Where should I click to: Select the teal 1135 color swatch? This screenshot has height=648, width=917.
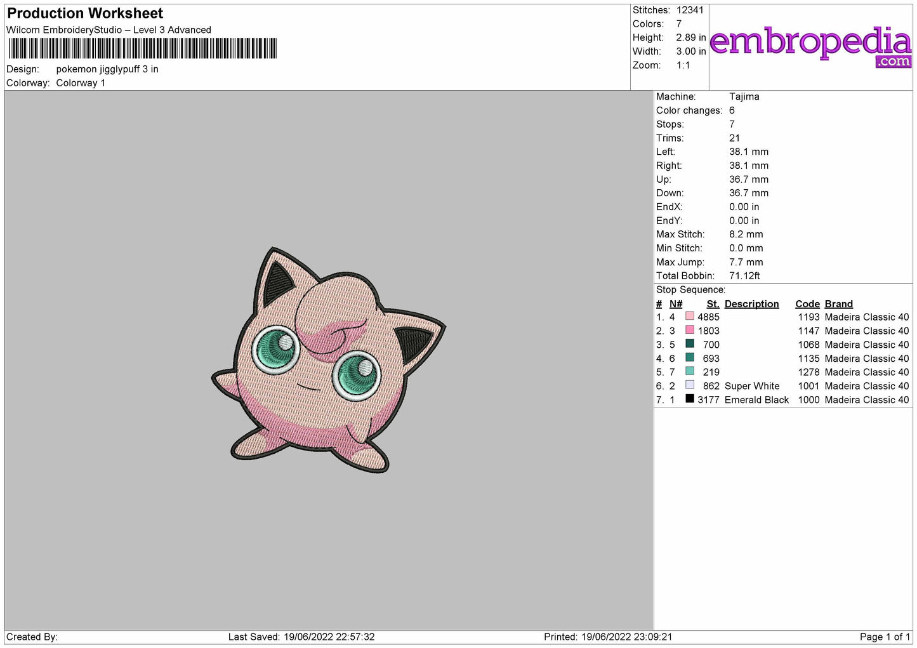point(690,358)
